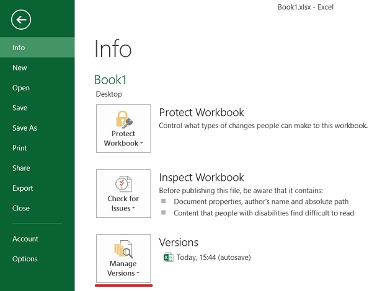Screen dimensions: 372x291
Task: Select New in the sidebar
Action: click(37, 67)
